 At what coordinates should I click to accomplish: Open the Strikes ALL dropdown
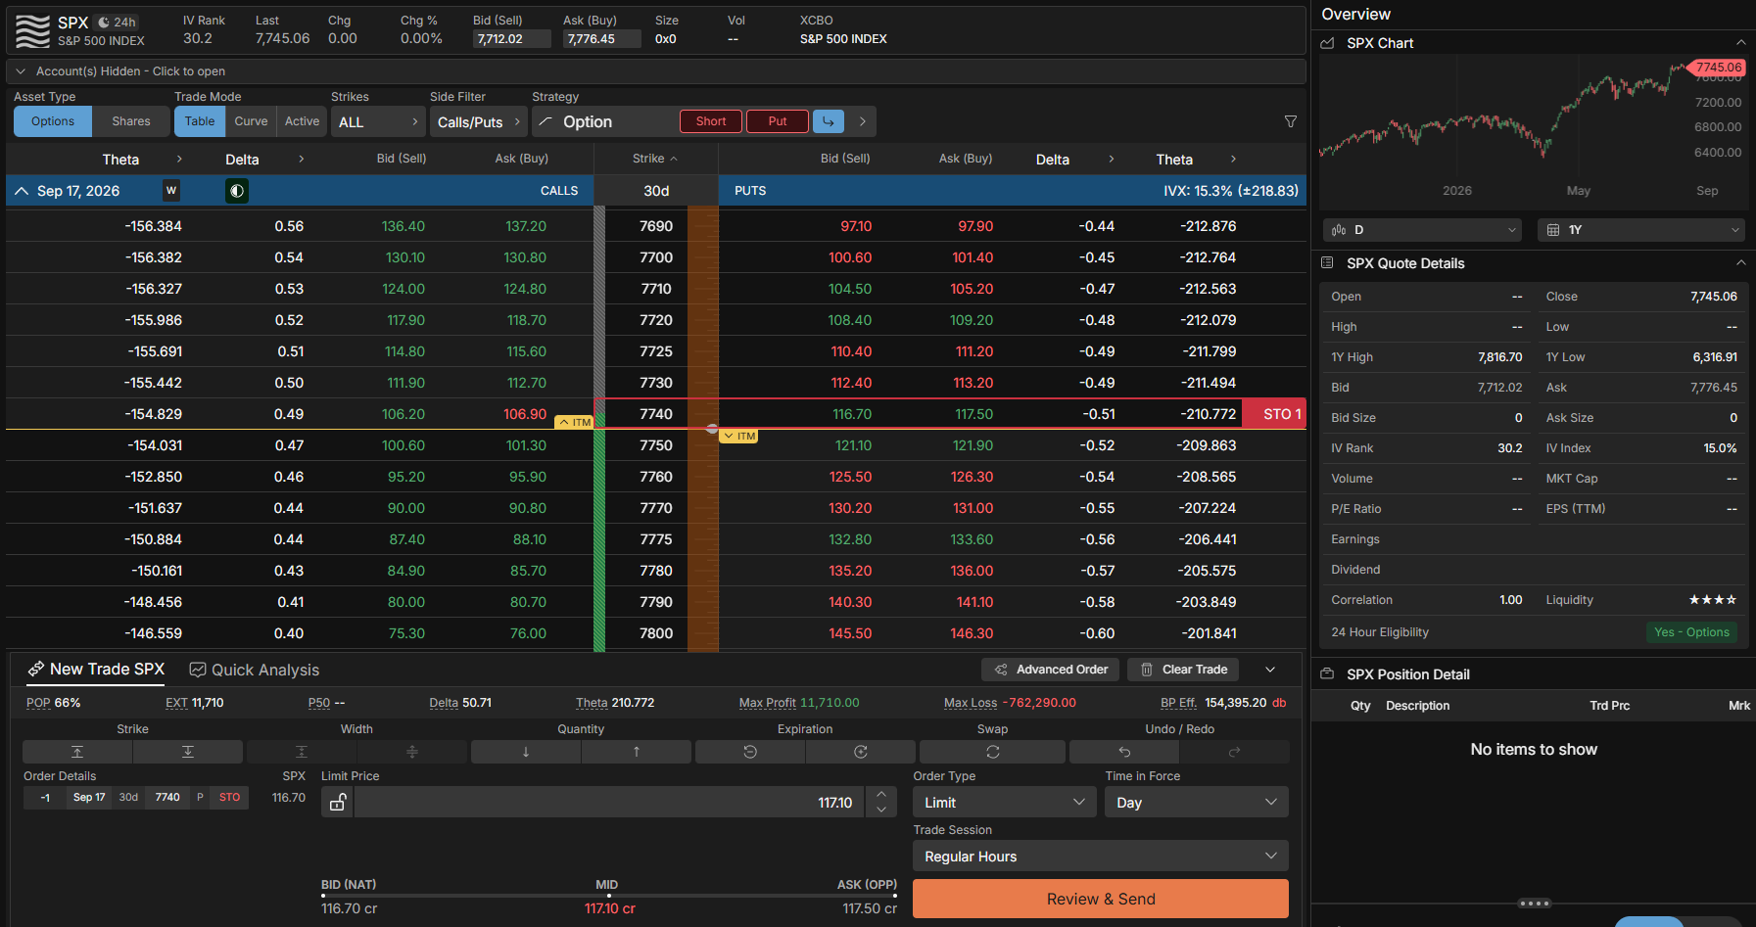point(378,121)
